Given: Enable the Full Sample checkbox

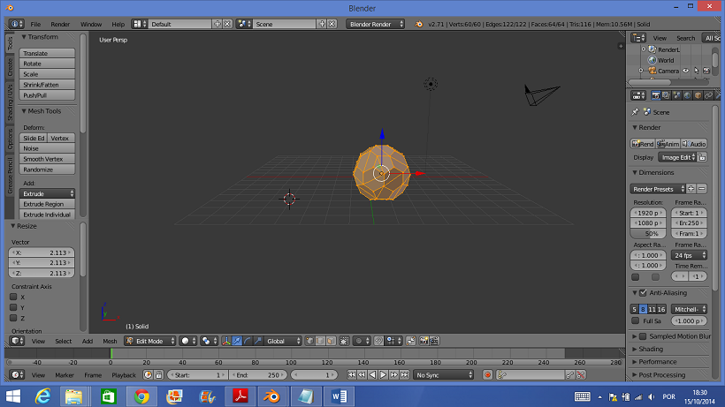Looking at the screenshot, I should pos(636,320).
